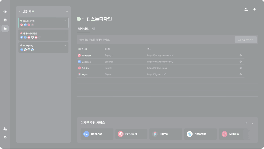The image size is (264, 149).
Task: Select the 캡스톤디자인 focus set card
Action: (x=44, y=23)
